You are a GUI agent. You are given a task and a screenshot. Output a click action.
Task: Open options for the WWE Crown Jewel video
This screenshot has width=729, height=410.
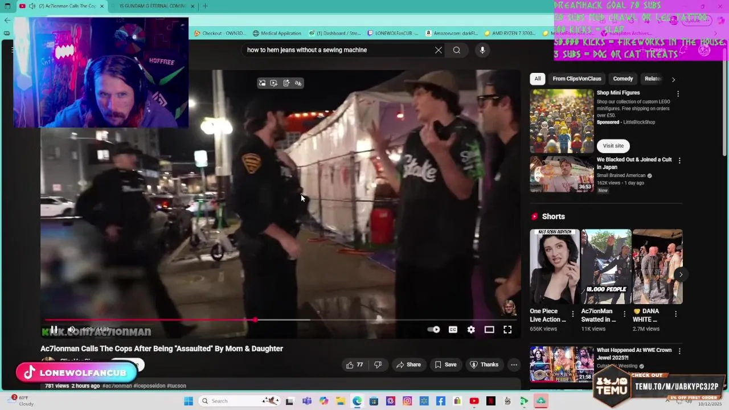[x=679, y=351]
